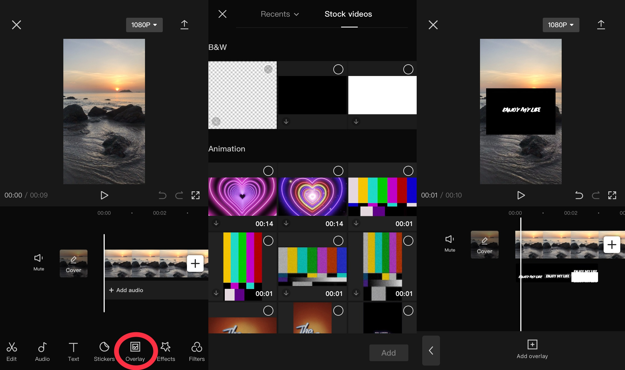Tap the Add button

point(389,353)
